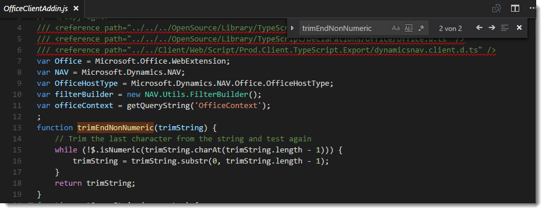Viewport: 545px width, 212px height.
Task: Click the filterBuilder variable on line 10
Action: [84, 95]
